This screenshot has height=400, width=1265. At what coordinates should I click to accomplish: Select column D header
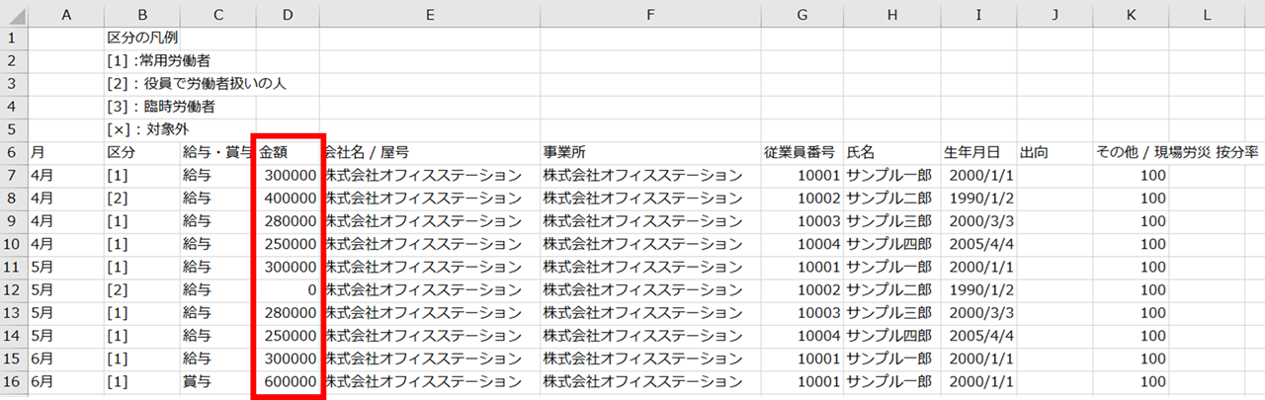tap(289, 14)
